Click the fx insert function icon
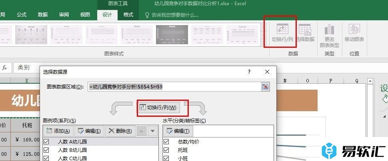The height and width of the screenshot is (161, 388). pos(4,68)
